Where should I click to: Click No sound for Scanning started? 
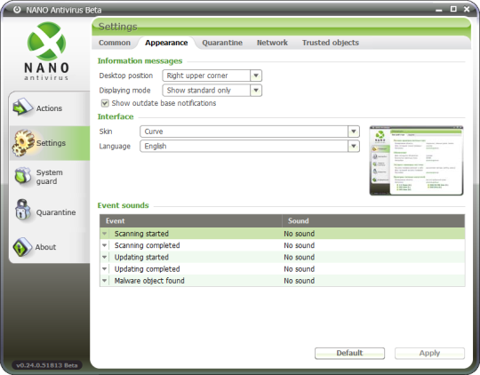299,234
